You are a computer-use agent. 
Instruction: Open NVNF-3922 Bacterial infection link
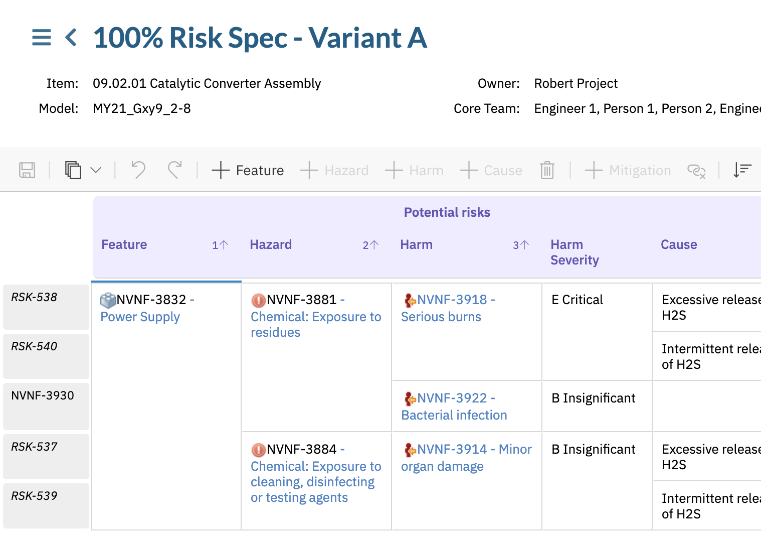pos(454,415)
